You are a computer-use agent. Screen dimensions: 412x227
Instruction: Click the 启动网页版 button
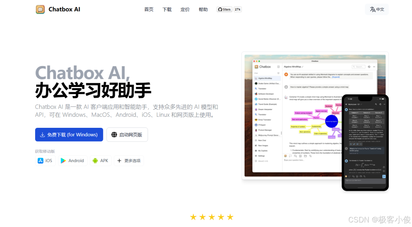(x=127, y=135)
